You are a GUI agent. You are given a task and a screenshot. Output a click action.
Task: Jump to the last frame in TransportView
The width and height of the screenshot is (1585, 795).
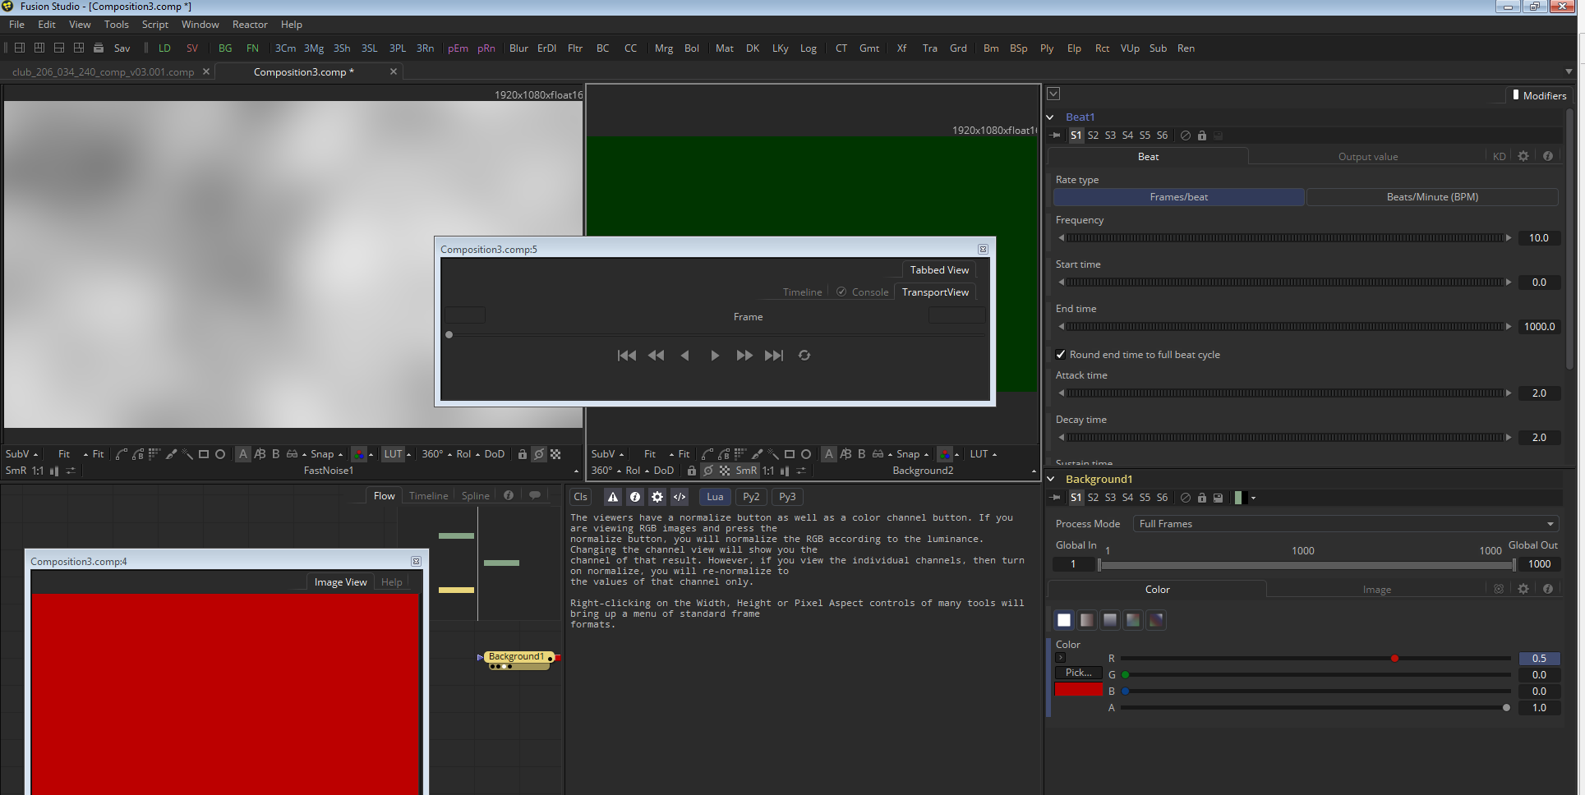[774, 356]
